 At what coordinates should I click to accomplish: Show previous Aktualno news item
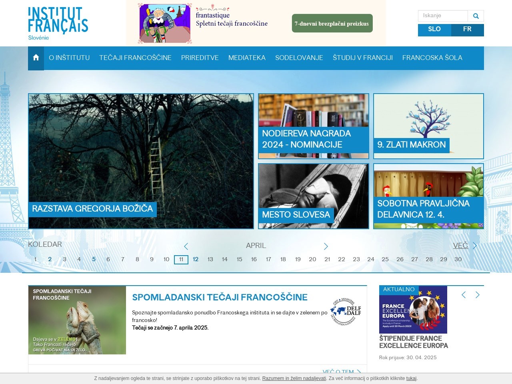pyautogui.click(x=464, y=295)
